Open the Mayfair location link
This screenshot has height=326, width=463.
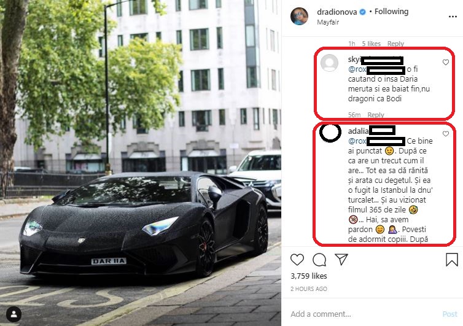[328, 22]
